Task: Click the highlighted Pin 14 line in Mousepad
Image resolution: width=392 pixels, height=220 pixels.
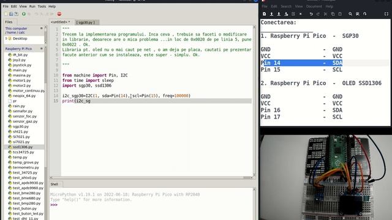Action: point(301,63)
